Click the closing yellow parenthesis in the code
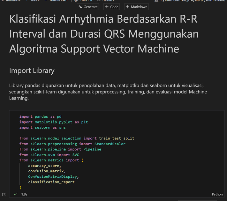 pos(20,188)
